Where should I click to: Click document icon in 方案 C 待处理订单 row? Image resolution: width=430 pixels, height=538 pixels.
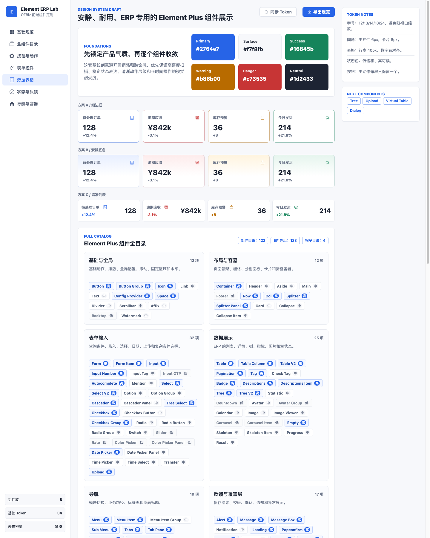[x=105, y=207]
